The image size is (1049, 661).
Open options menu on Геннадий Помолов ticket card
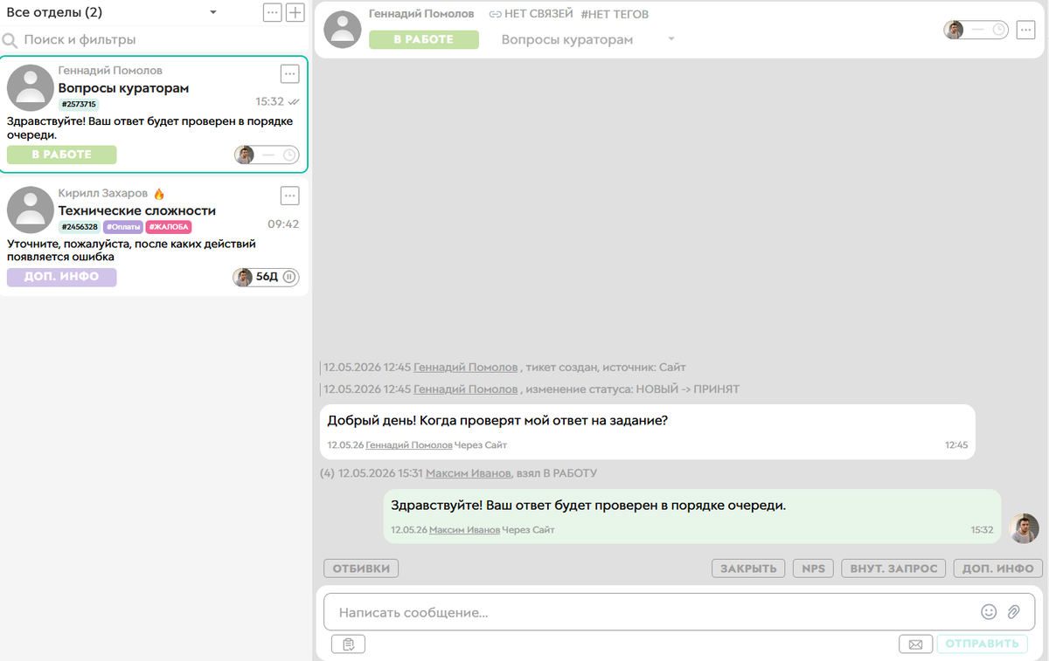(x=290, y=74)
